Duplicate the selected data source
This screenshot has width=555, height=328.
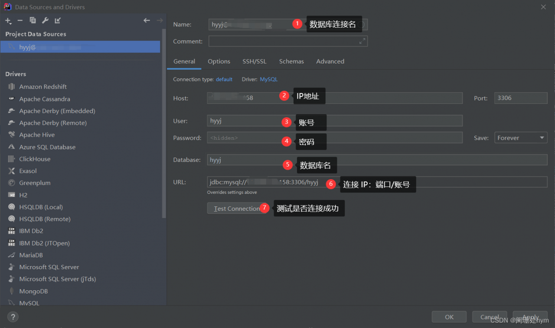click(33, 20)
